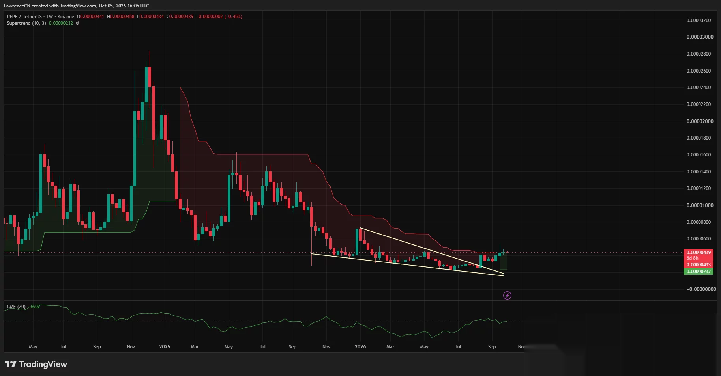This screenshot has height=376, width=721.
Task: Click the 0.00001800 price axis label
Action: pyautogui.click(x=699, y=138)
